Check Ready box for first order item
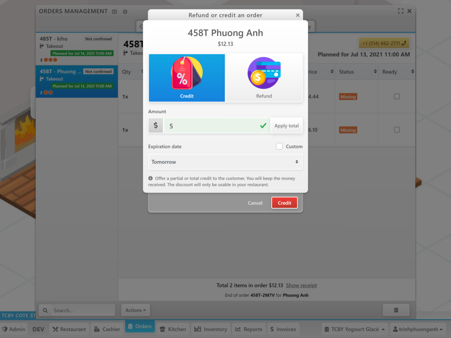 (x=397, y=96)
